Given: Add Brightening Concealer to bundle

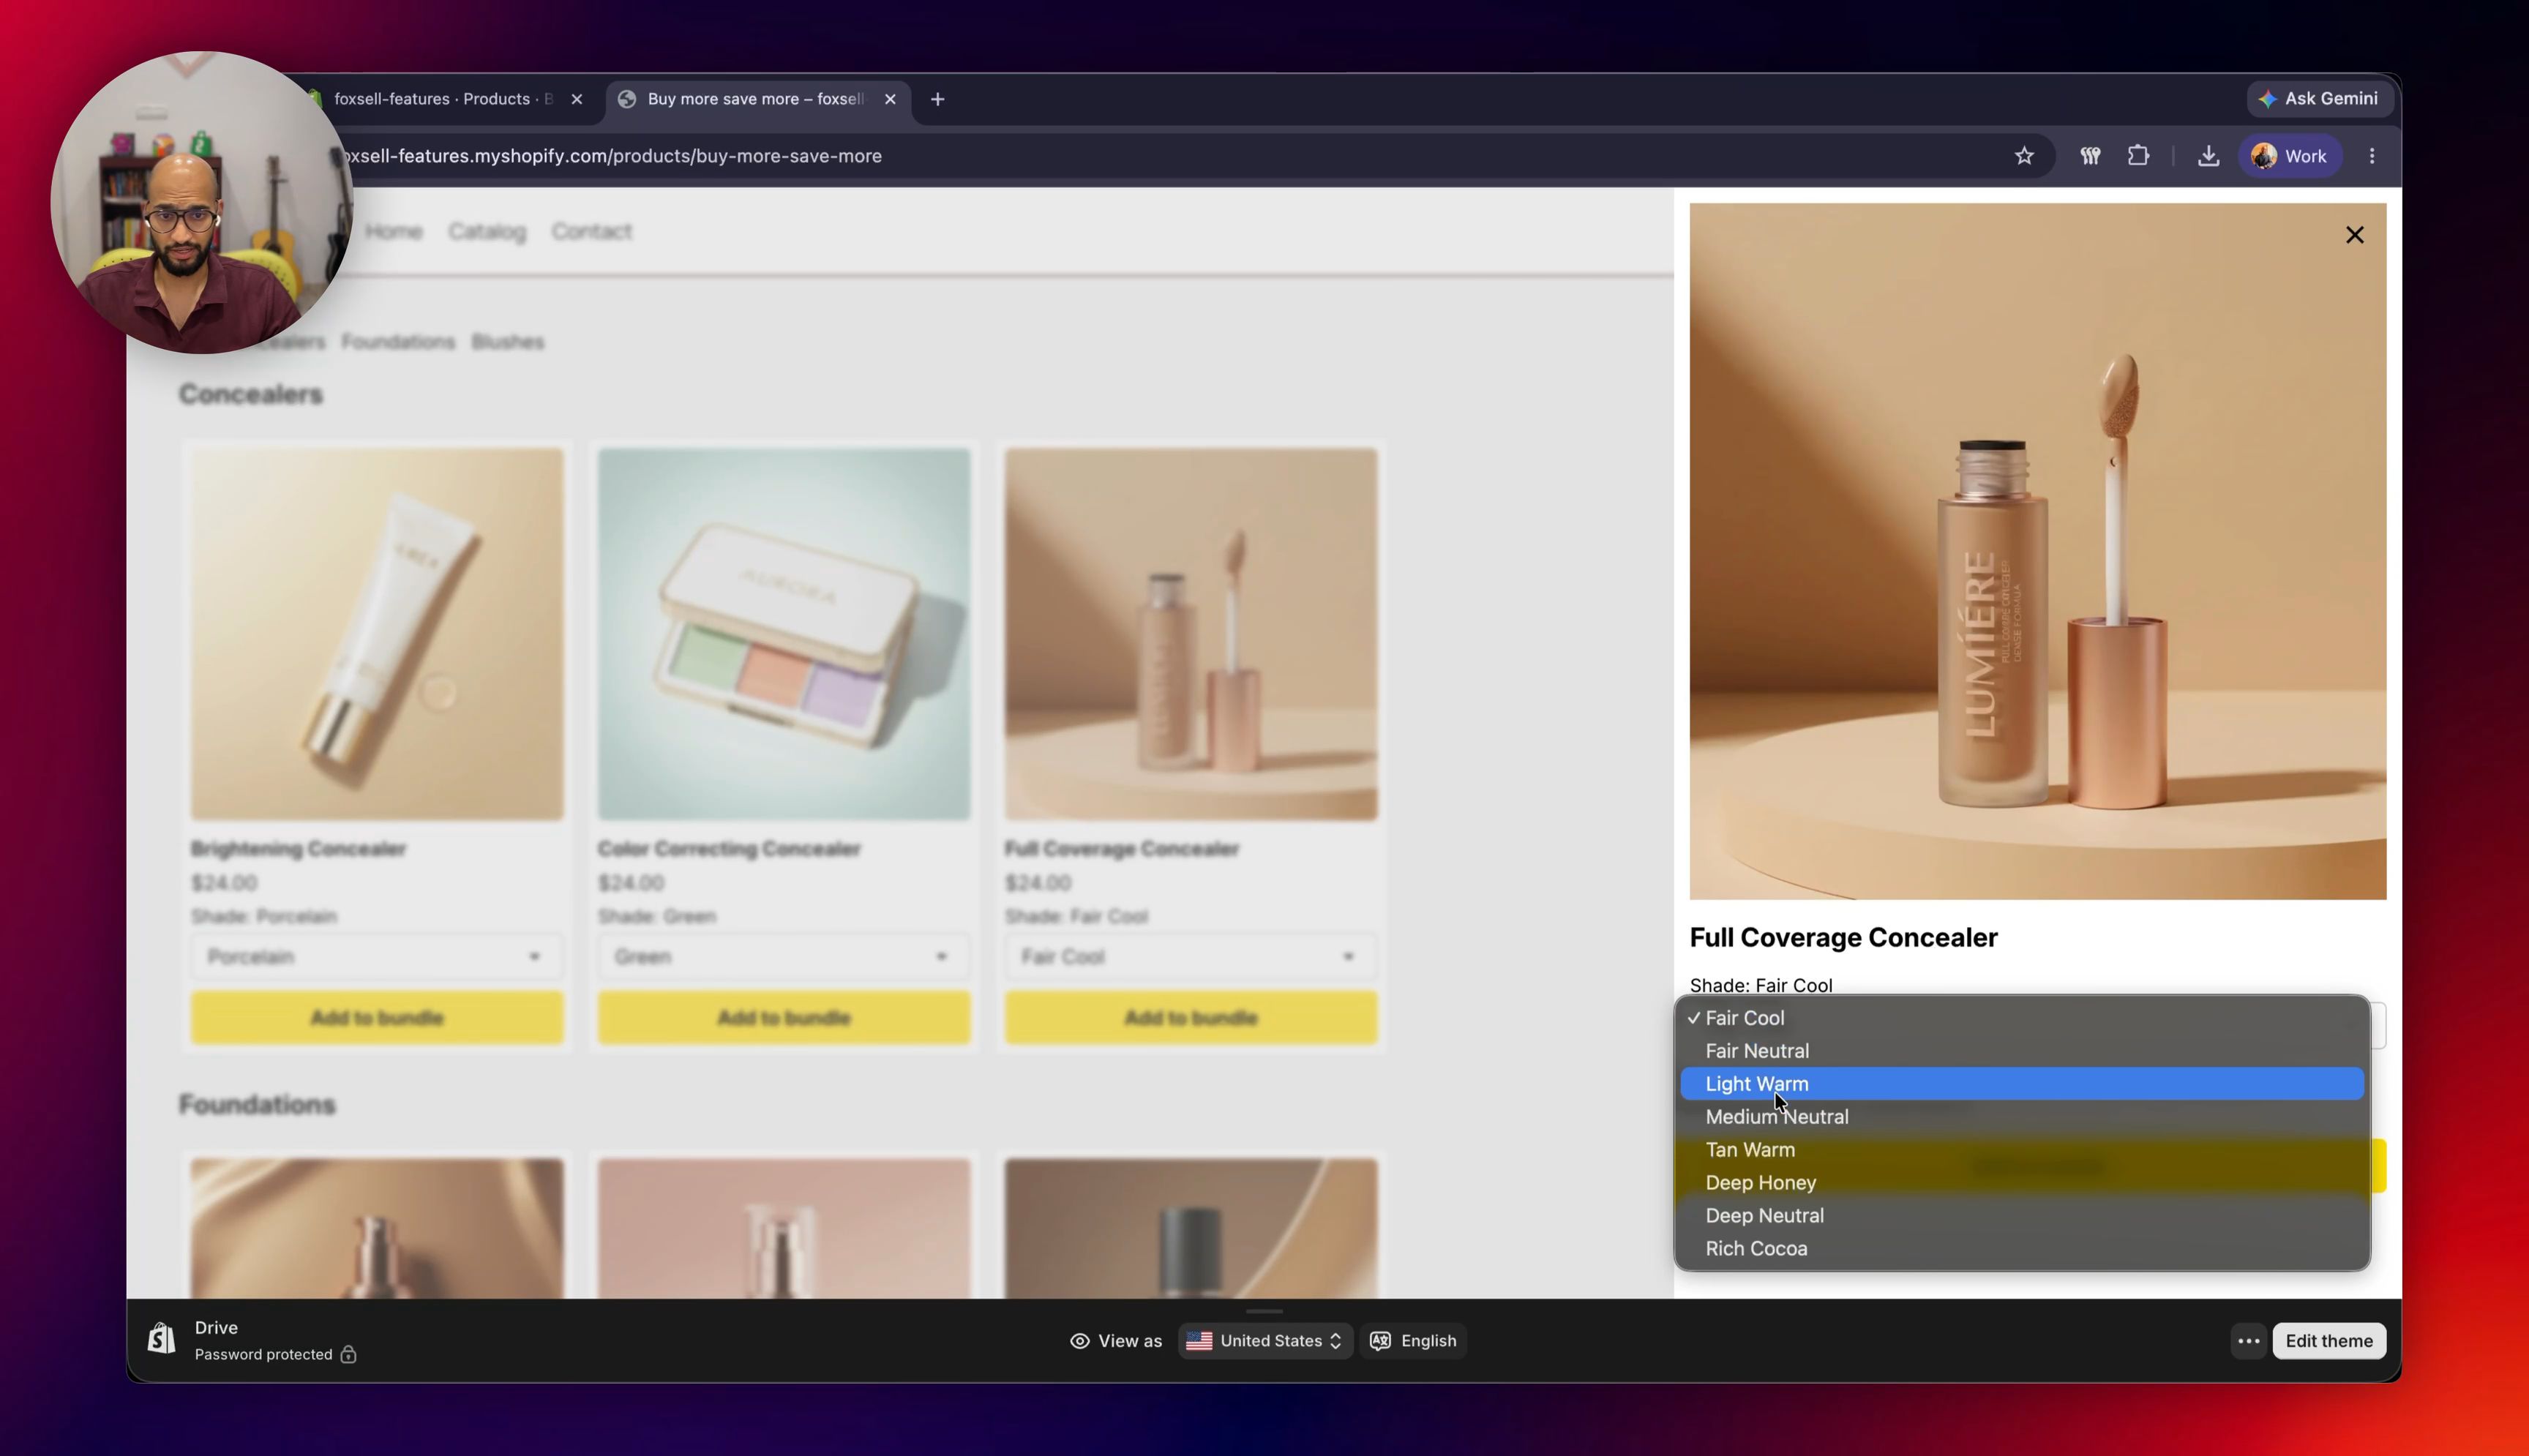Looking at the screenshot, I should pos(377,1018).
